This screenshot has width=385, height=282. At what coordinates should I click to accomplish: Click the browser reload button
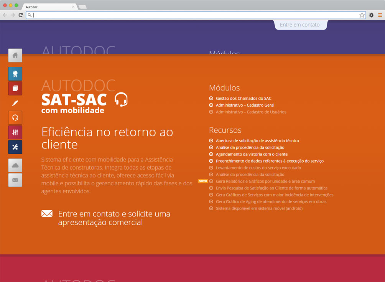[x=21, y=15]
